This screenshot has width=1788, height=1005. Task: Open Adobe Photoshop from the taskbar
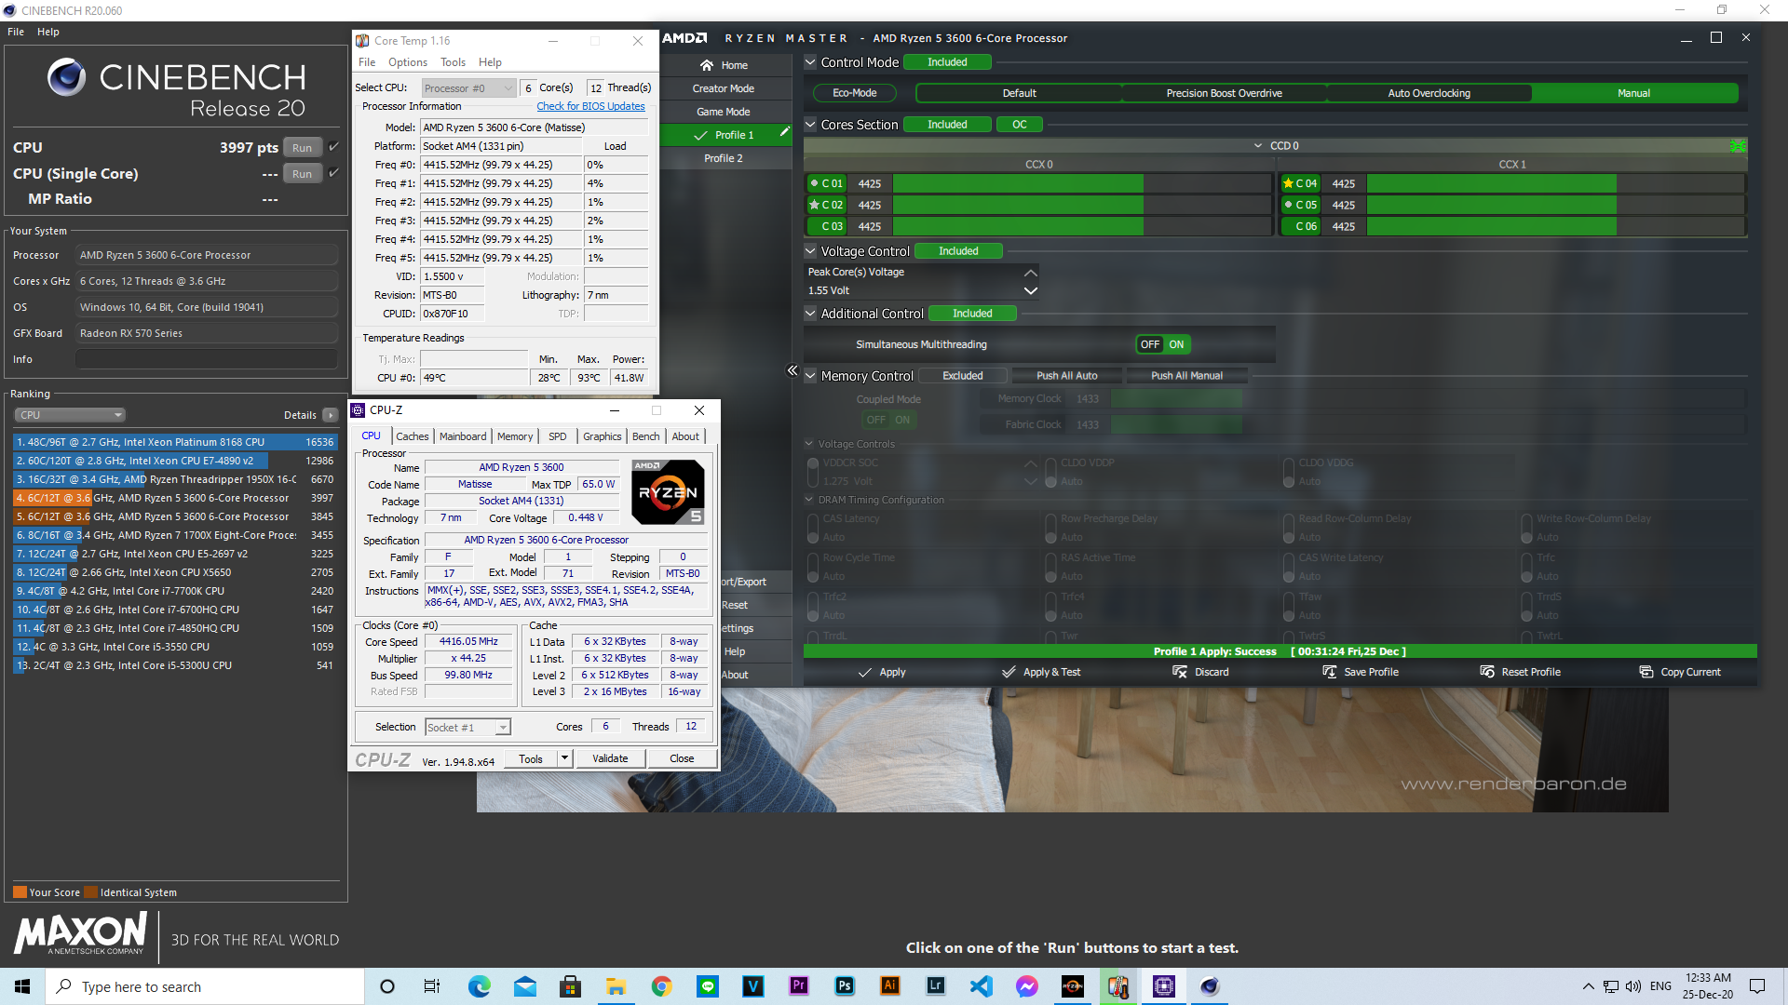click(x=845, y=986)
